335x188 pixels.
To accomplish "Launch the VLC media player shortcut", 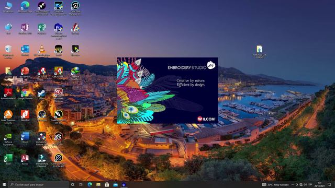I will point(42,51).
